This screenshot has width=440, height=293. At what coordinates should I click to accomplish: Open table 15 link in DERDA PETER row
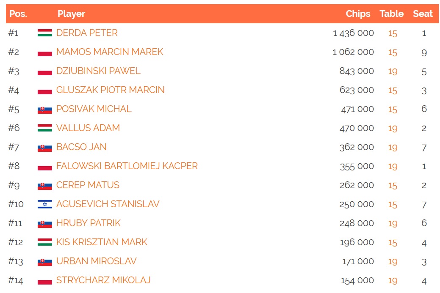click(393, 34)
